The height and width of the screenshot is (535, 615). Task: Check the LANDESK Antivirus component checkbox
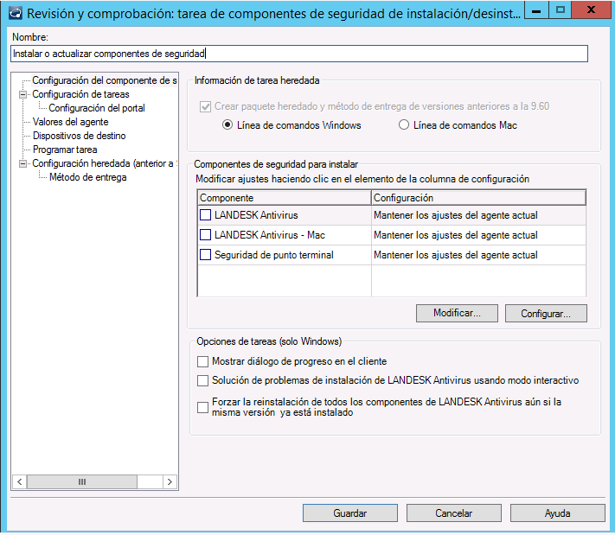pos(206,215)
